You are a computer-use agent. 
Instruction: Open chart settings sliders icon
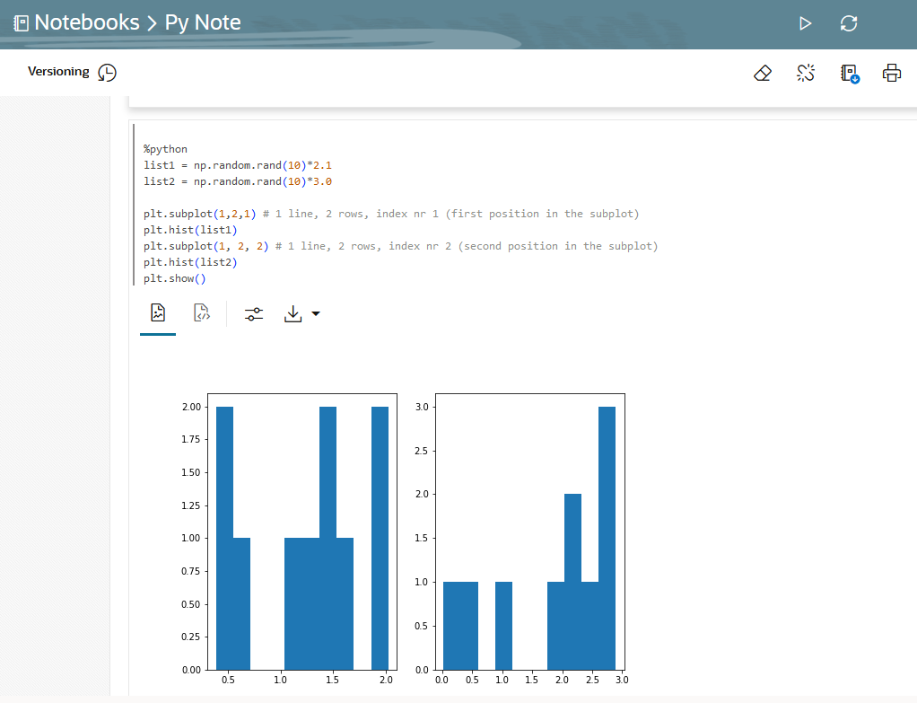(254, 314)
